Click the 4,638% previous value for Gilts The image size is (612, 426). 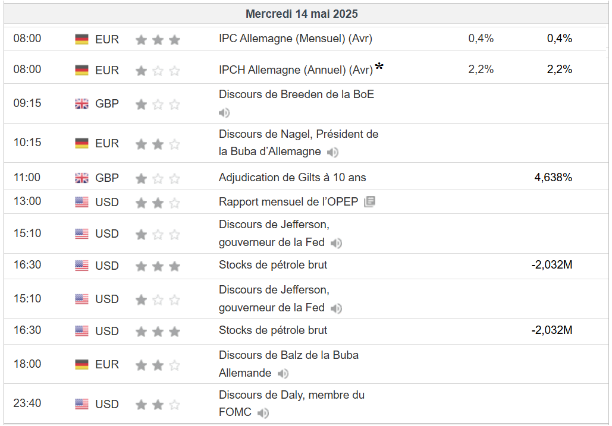553,177
